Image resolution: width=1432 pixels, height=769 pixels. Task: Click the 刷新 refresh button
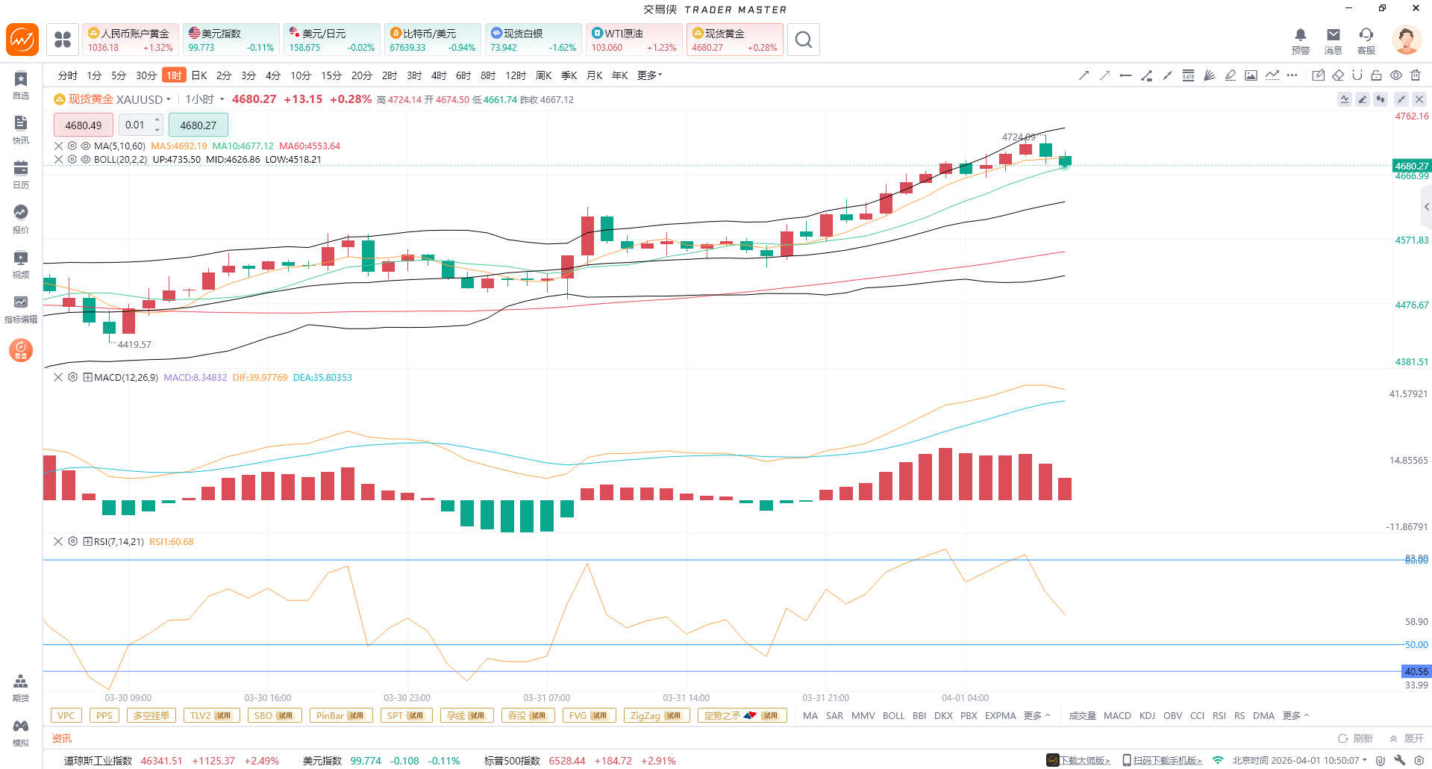pyautogui.click(x=1355, y=738)
